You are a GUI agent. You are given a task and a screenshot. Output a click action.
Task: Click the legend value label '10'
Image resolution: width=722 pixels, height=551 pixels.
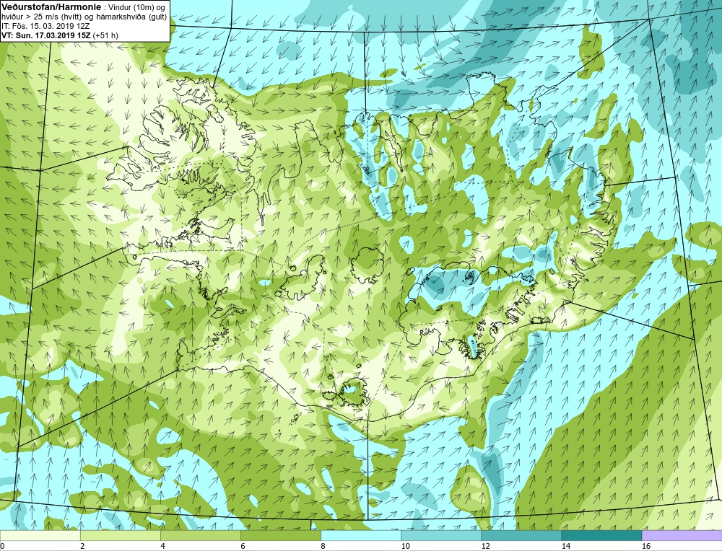[x=405, y=546]
